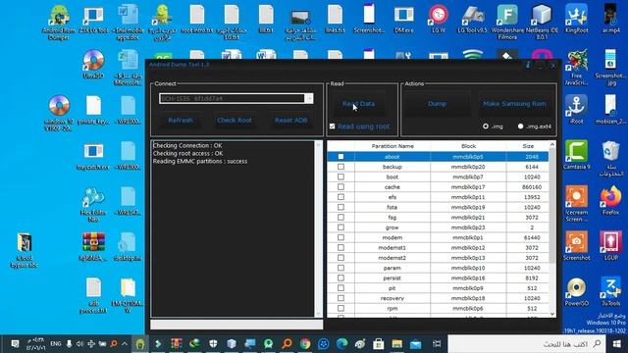Select the fota partition row name
628x353 pixels.
coord(392,207)
